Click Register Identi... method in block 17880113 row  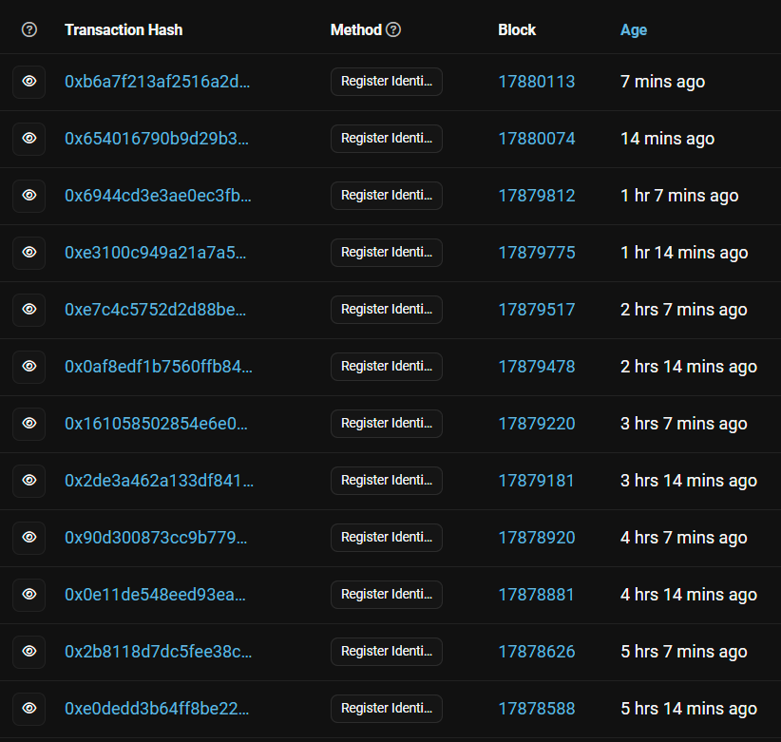(x=387, y=82)
